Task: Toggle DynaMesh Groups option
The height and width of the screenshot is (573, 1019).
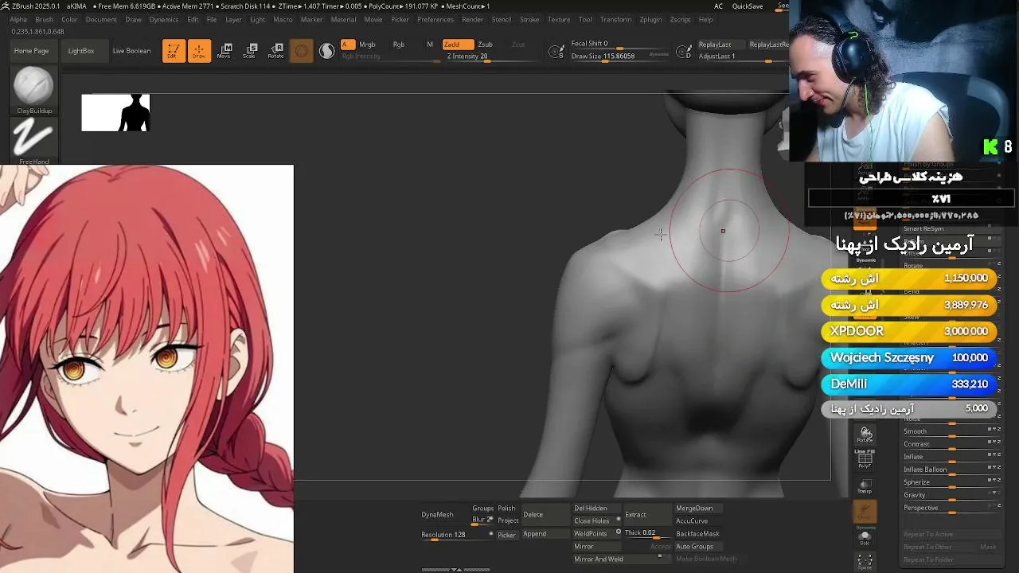Action: (483, 509)
